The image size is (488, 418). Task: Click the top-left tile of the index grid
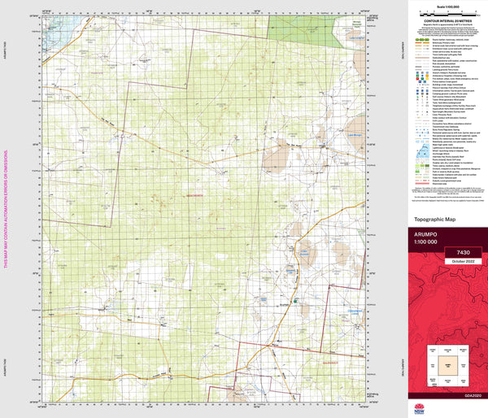tap(434, 351)
